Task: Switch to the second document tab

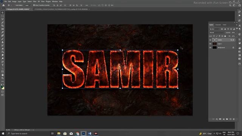Action: click(61, 9)
